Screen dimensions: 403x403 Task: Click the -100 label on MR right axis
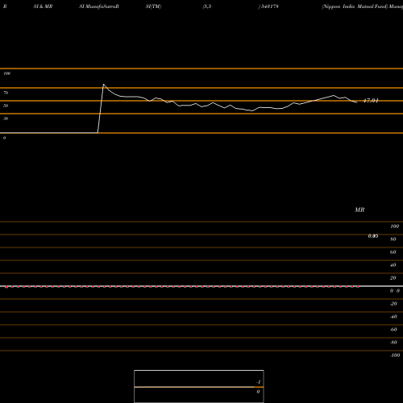395,355
